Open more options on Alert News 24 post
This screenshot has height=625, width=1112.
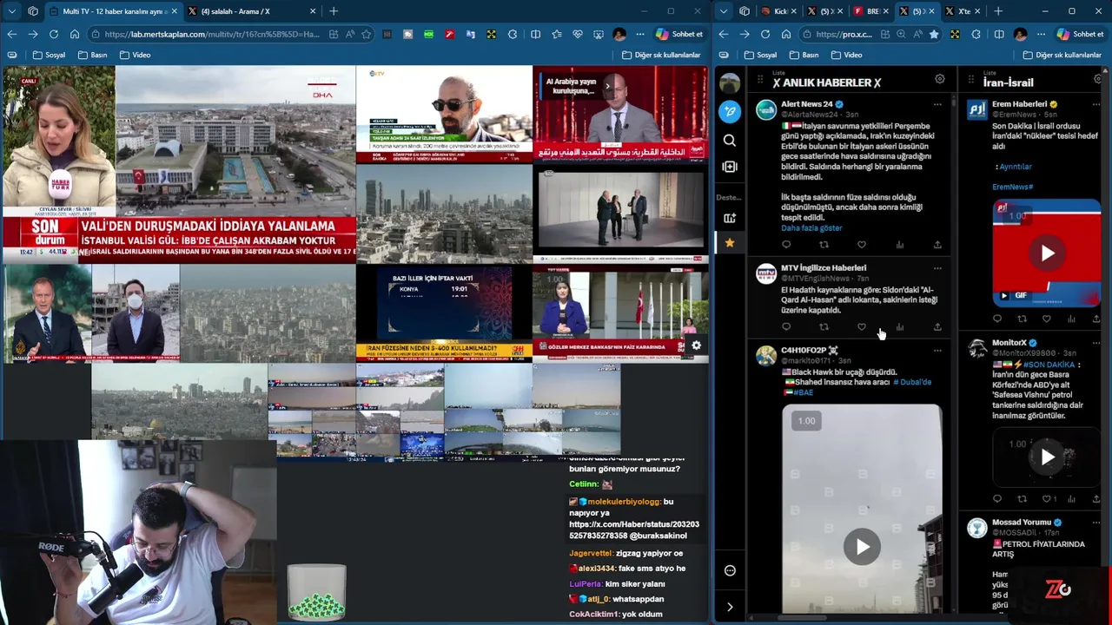tap(937, 104)
